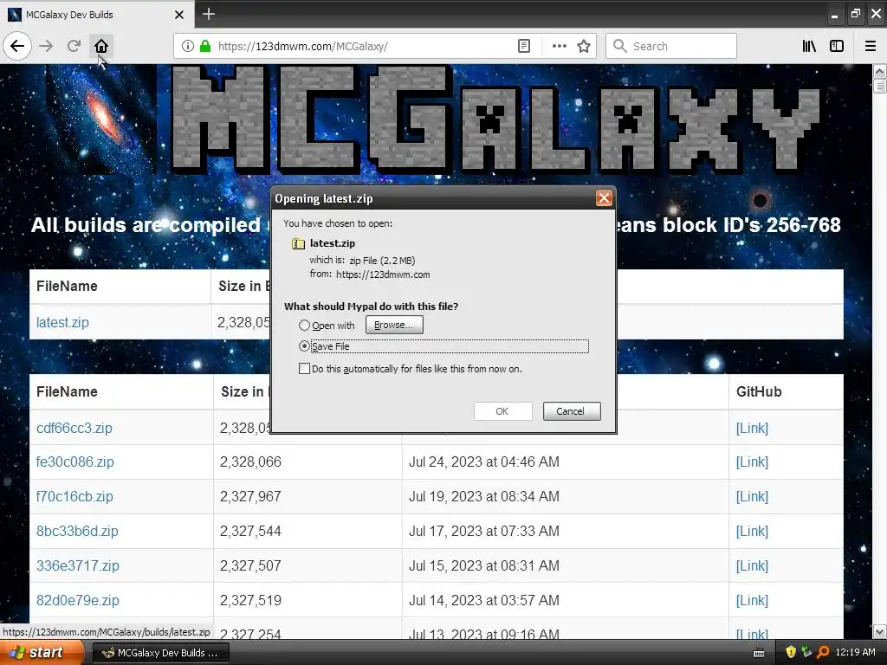Image resolution: width=887 pixels, height=665 pixels.
Task: Open fe30c086.zip build link
Action: tap(75, 462)
